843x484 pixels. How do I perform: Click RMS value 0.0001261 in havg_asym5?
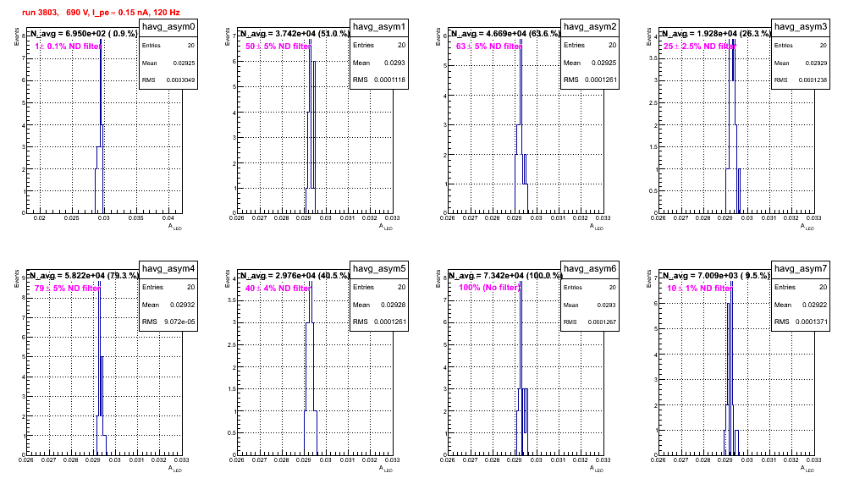coord(391,322)
